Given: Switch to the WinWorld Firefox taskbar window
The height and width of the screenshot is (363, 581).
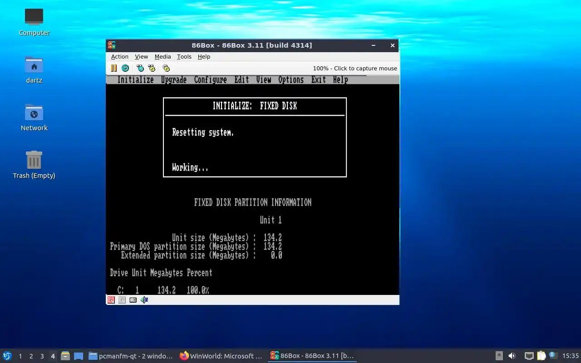Looking at the screenshot, I should click(222, 356).
